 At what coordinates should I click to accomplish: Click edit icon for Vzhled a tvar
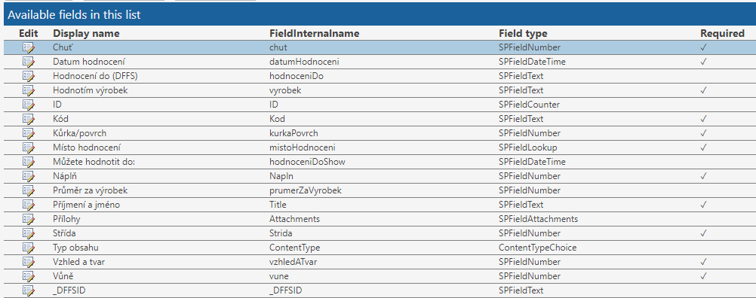29,262
